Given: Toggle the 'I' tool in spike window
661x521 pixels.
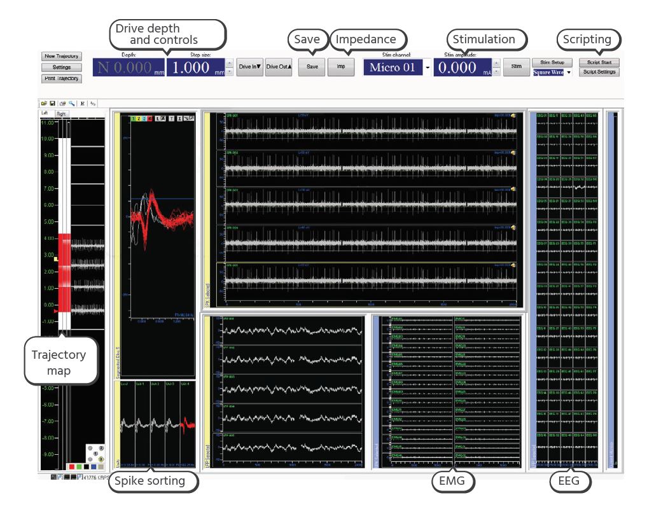Looking at the screenshot, I should point(179,118).
